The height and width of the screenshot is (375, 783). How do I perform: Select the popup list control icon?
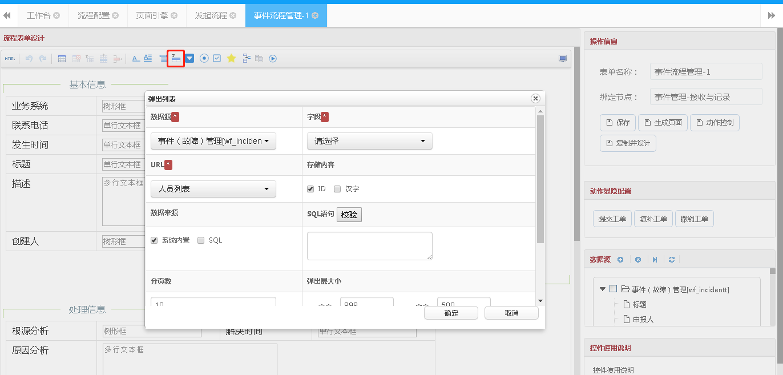tap(175, 58)
